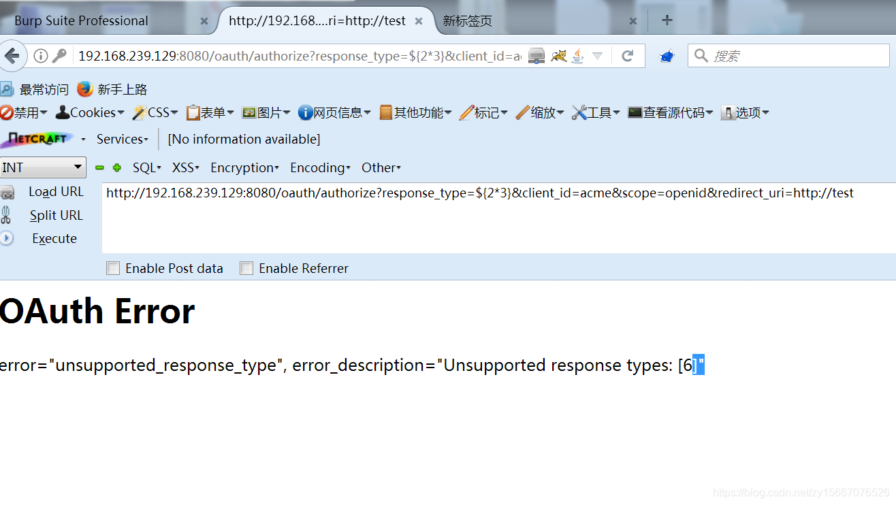Open the Netcraft Services menu
This screenshot has width=896, height=505.
point(123,139)
